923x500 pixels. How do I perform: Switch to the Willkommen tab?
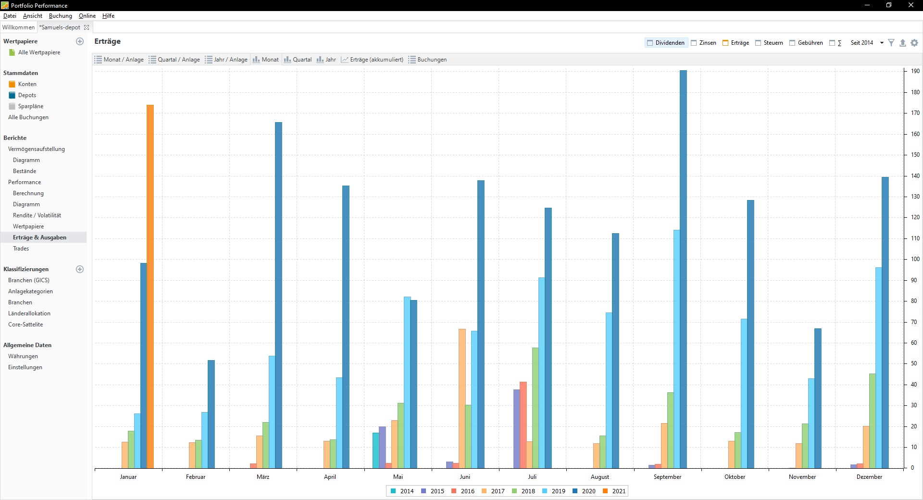pos(18,27)
